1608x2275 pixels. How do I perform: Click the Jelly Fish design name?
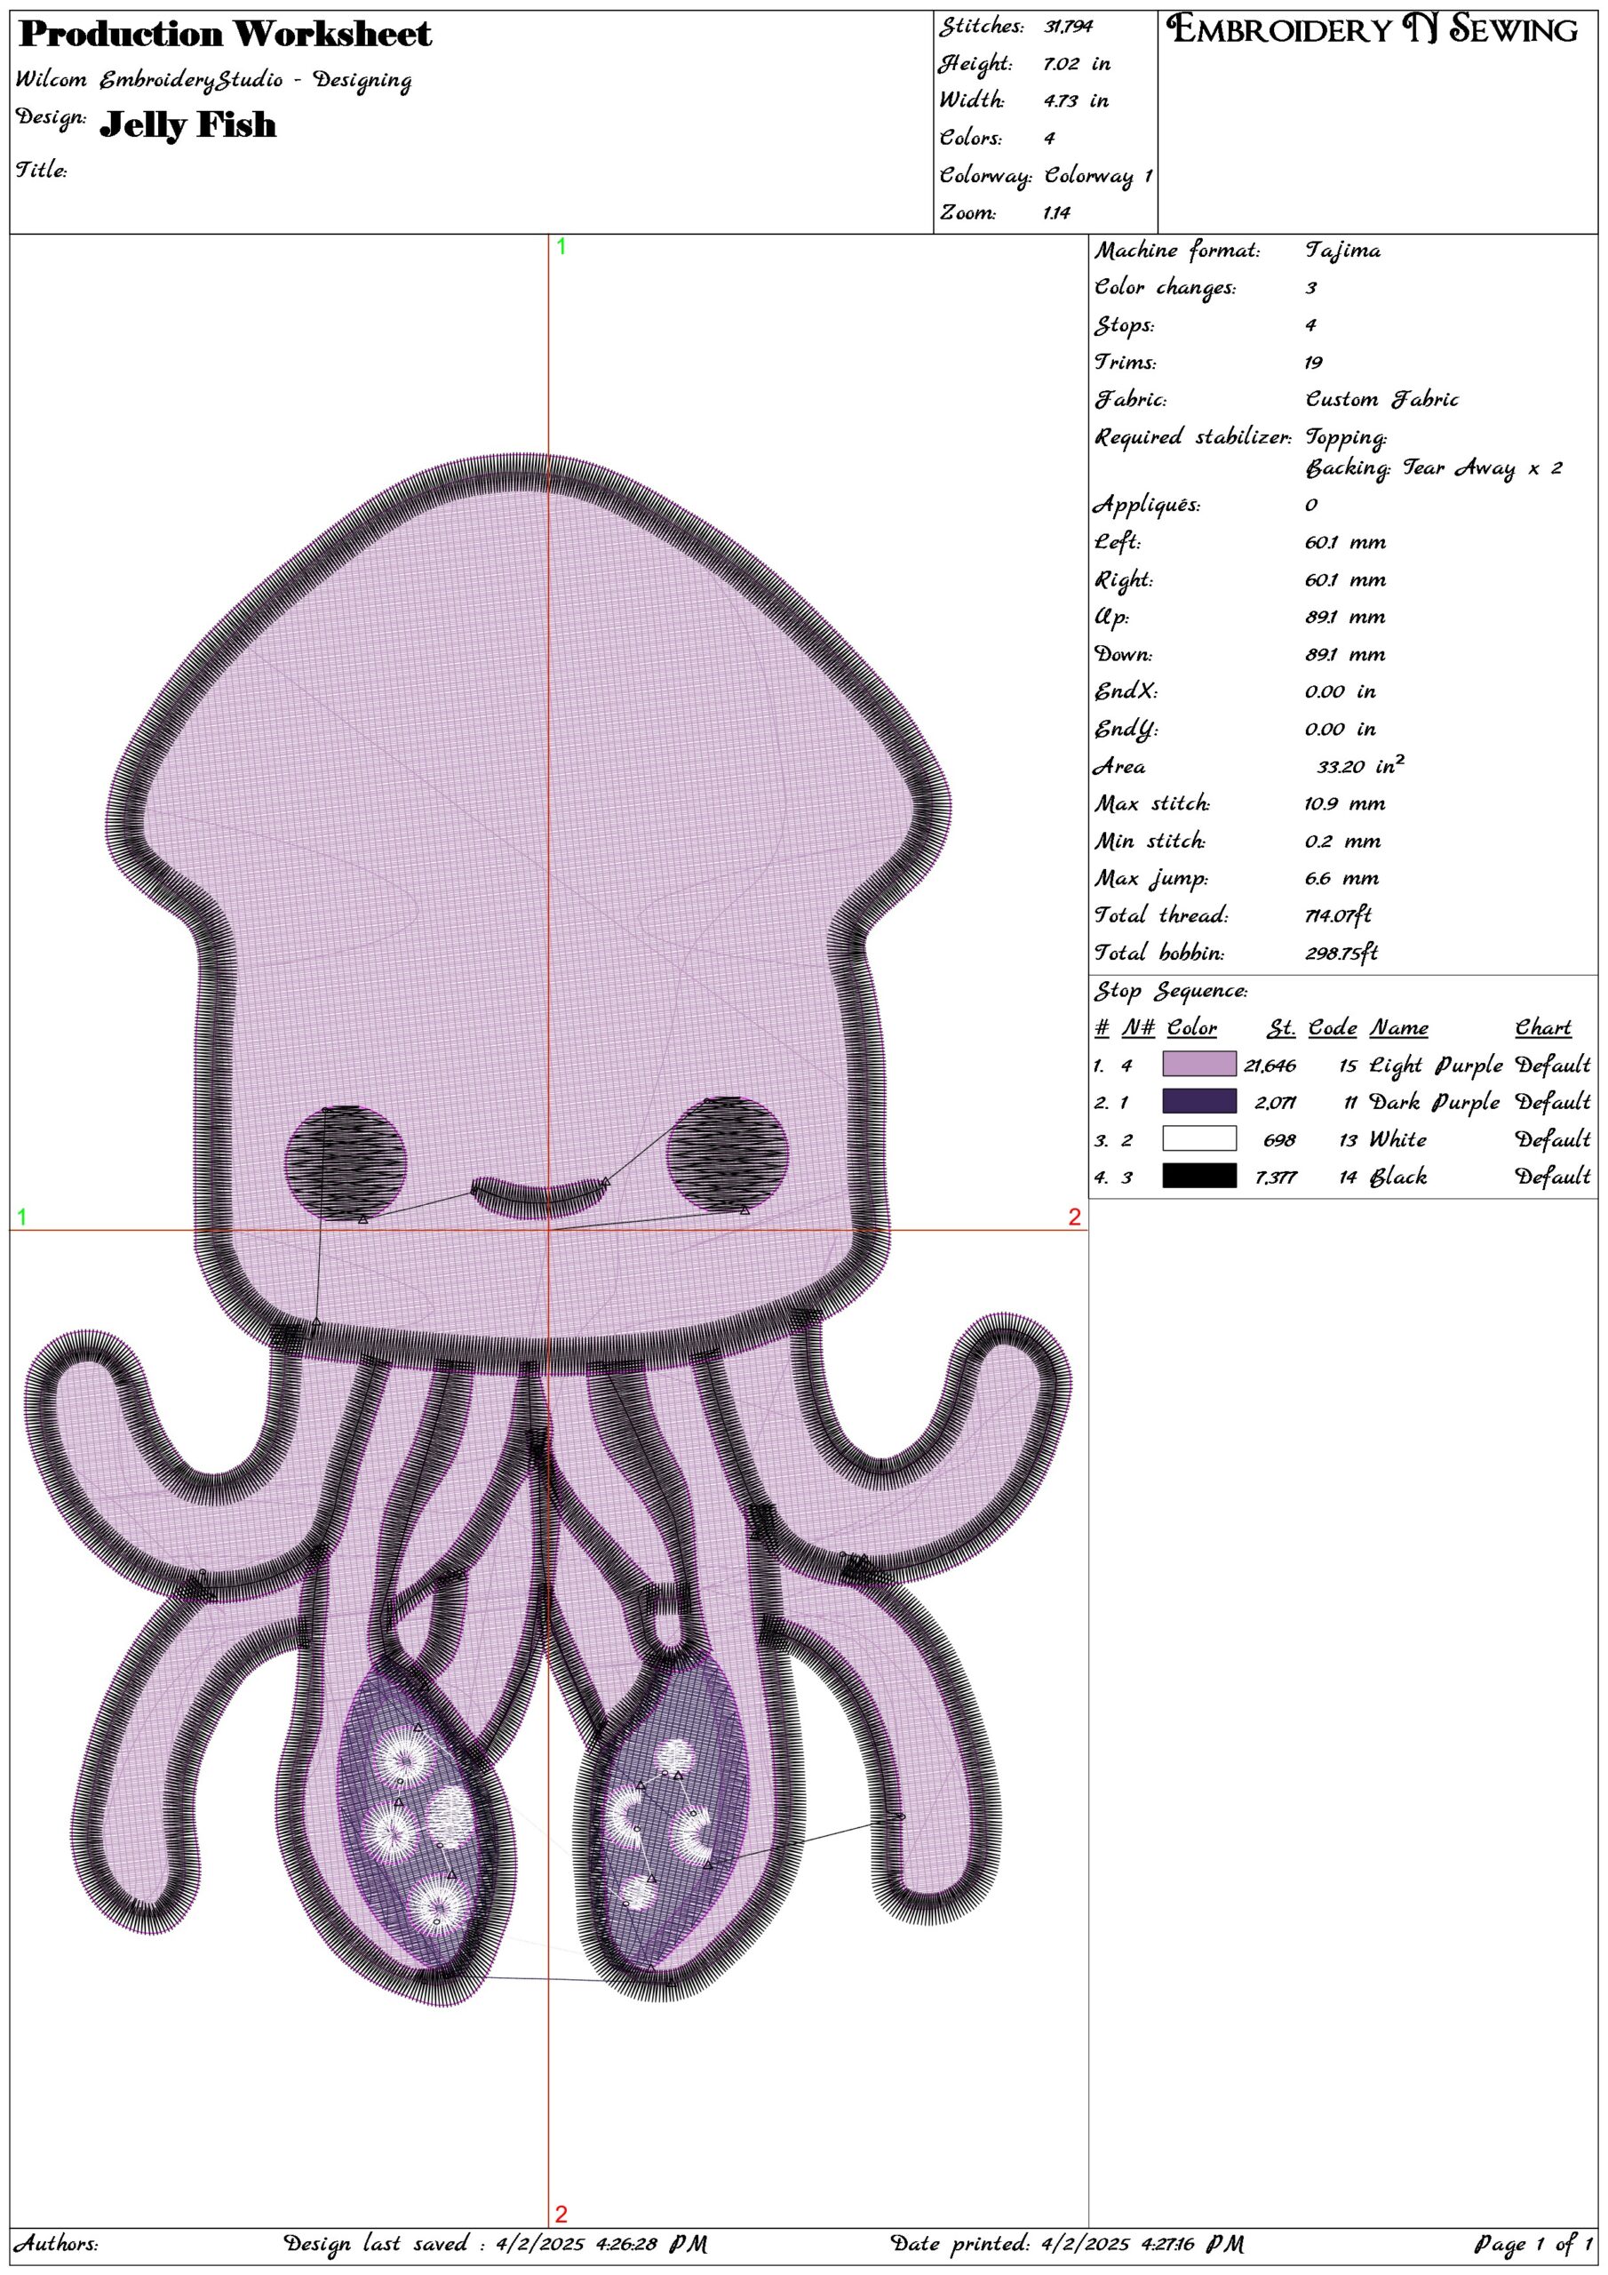pos(188,124)
